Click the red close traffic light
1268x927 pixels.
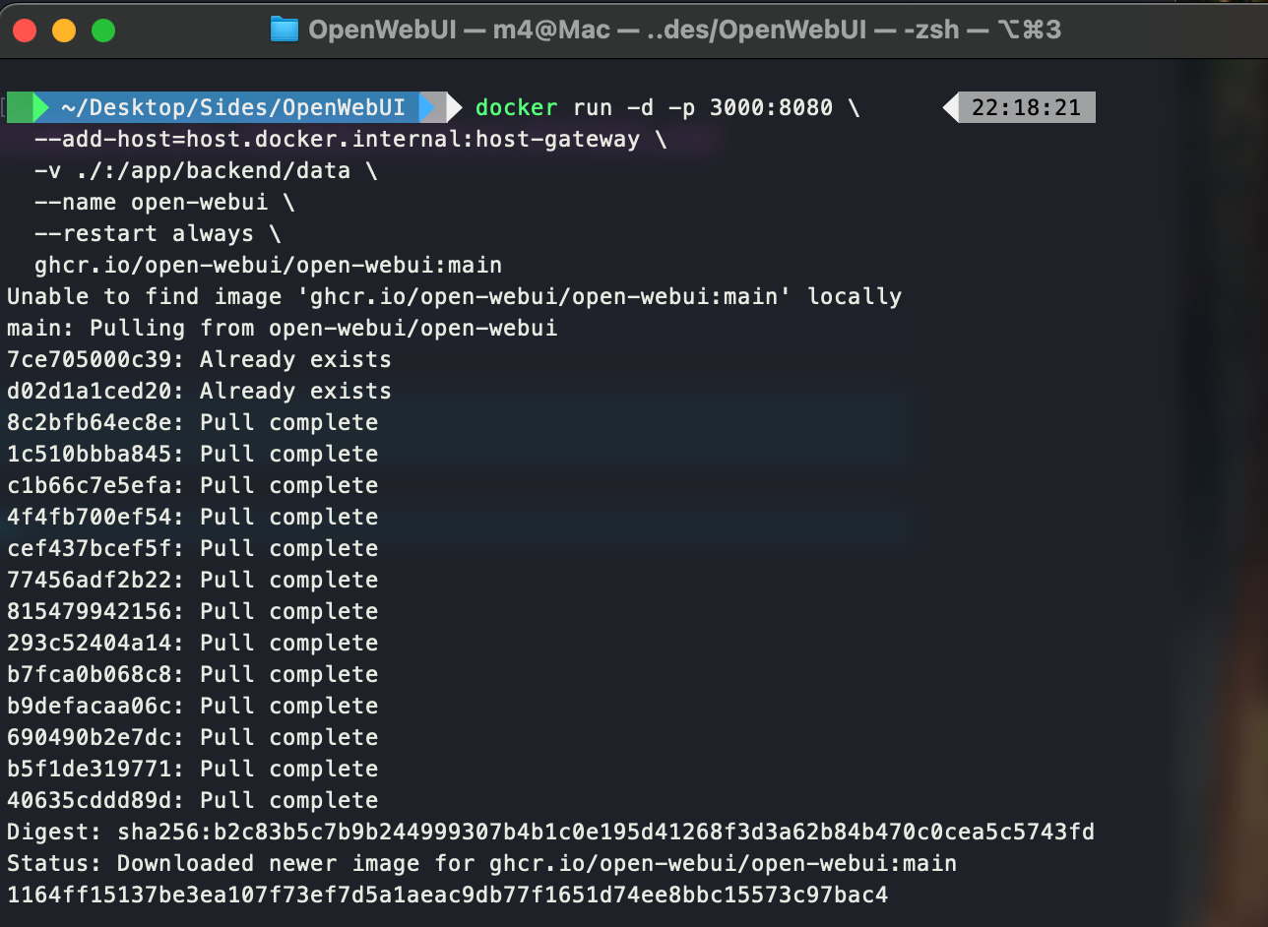point(24,31)
